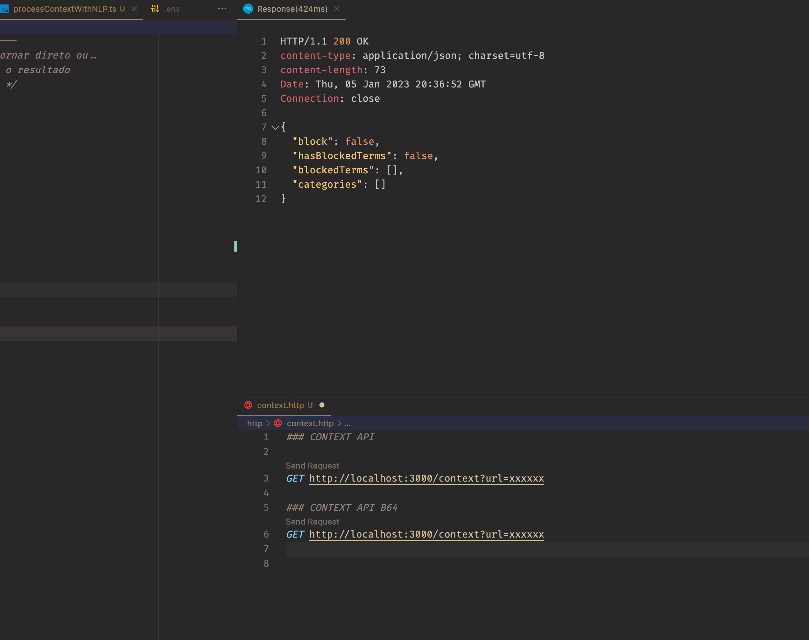Send Request for the CONTEXT API
Image resolution: width=809 pixels, height=640 pixels.
click(x=312, y=466)
